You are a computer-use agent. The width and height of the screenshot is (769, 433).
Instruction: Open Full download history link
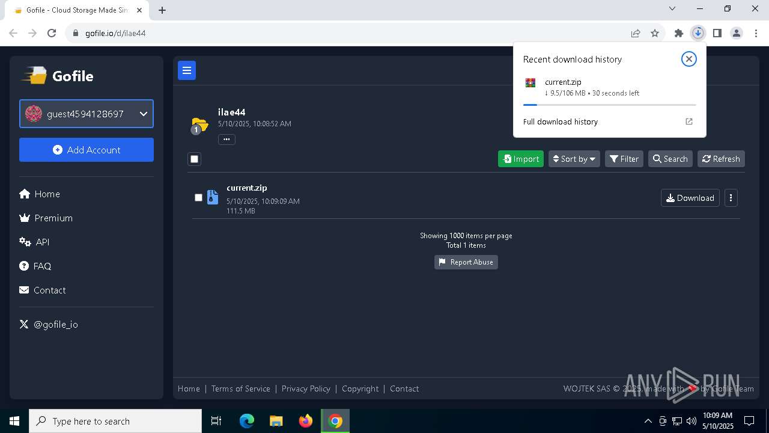click(x=561, y=121)
